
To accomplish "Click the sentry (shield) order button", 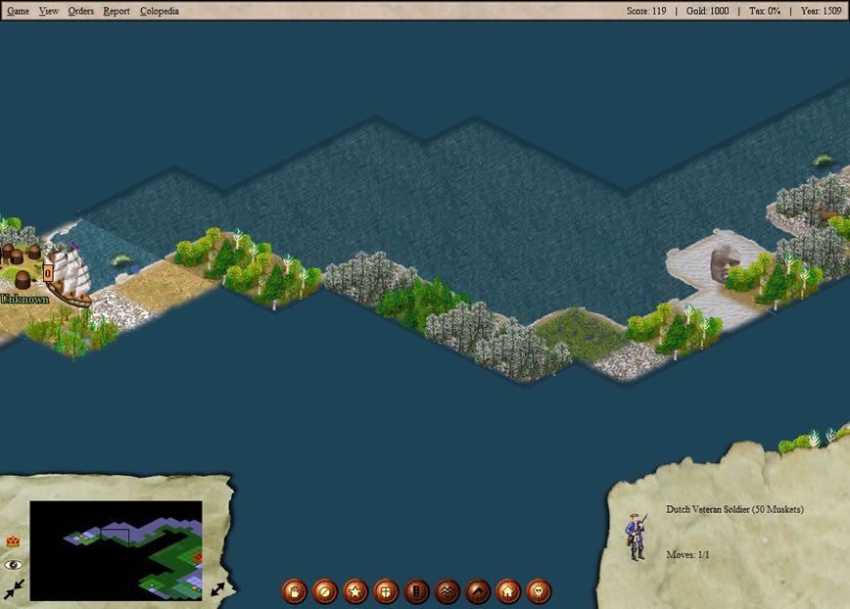I will coord(386,591).
